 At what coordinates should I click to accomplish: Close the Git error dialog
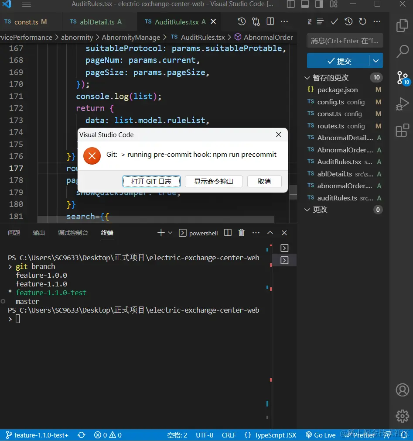coord(278,135)
